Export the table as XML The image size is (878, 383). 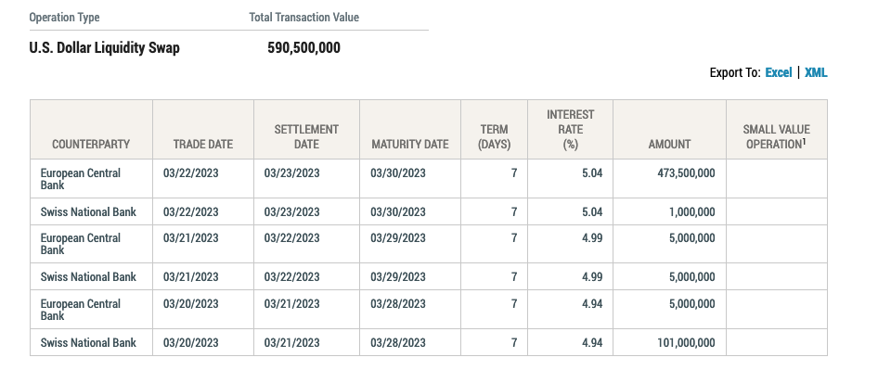[816, 72]
